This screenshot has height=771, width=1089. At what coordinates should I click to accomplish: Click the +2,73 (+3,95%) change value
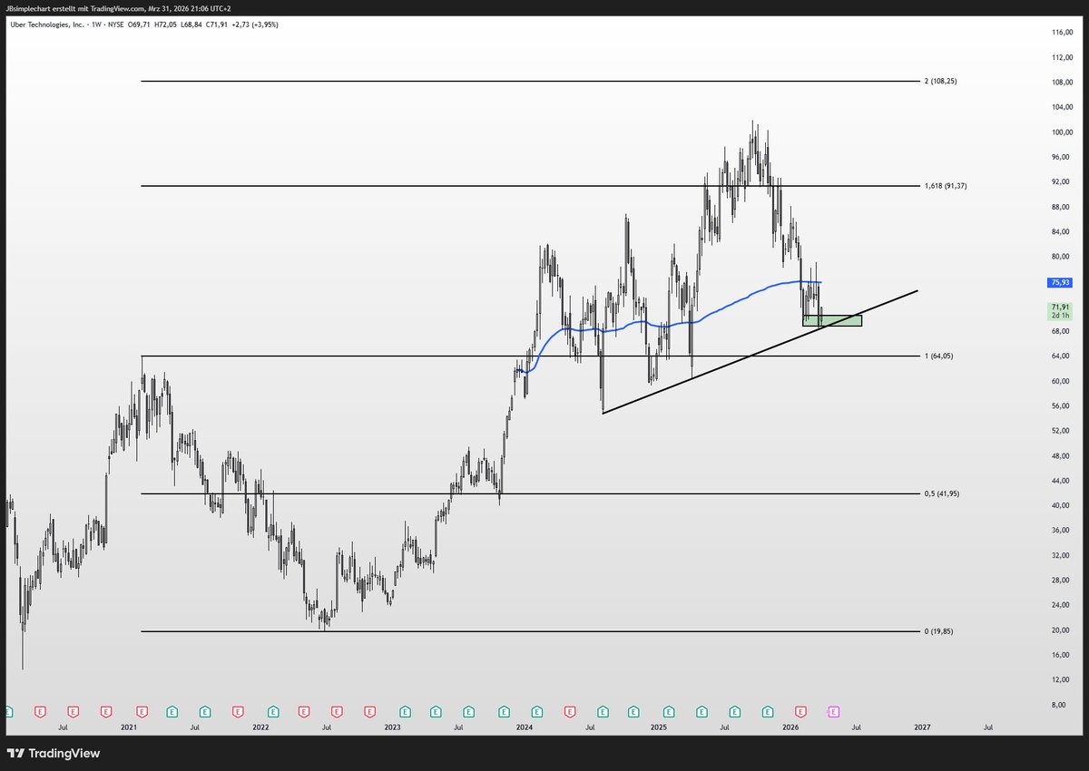(x=253, y=24)
